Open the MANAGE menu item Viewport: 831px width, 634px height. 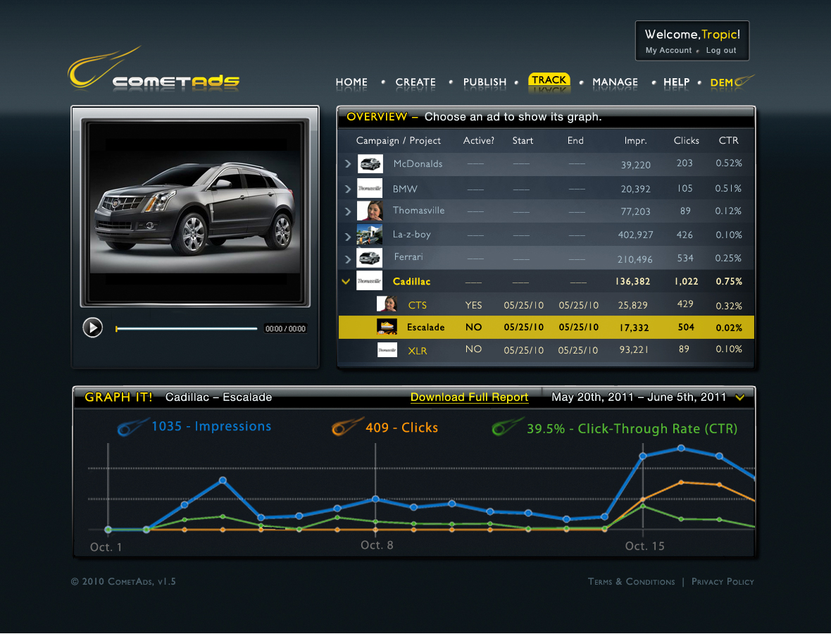point(616,82)
